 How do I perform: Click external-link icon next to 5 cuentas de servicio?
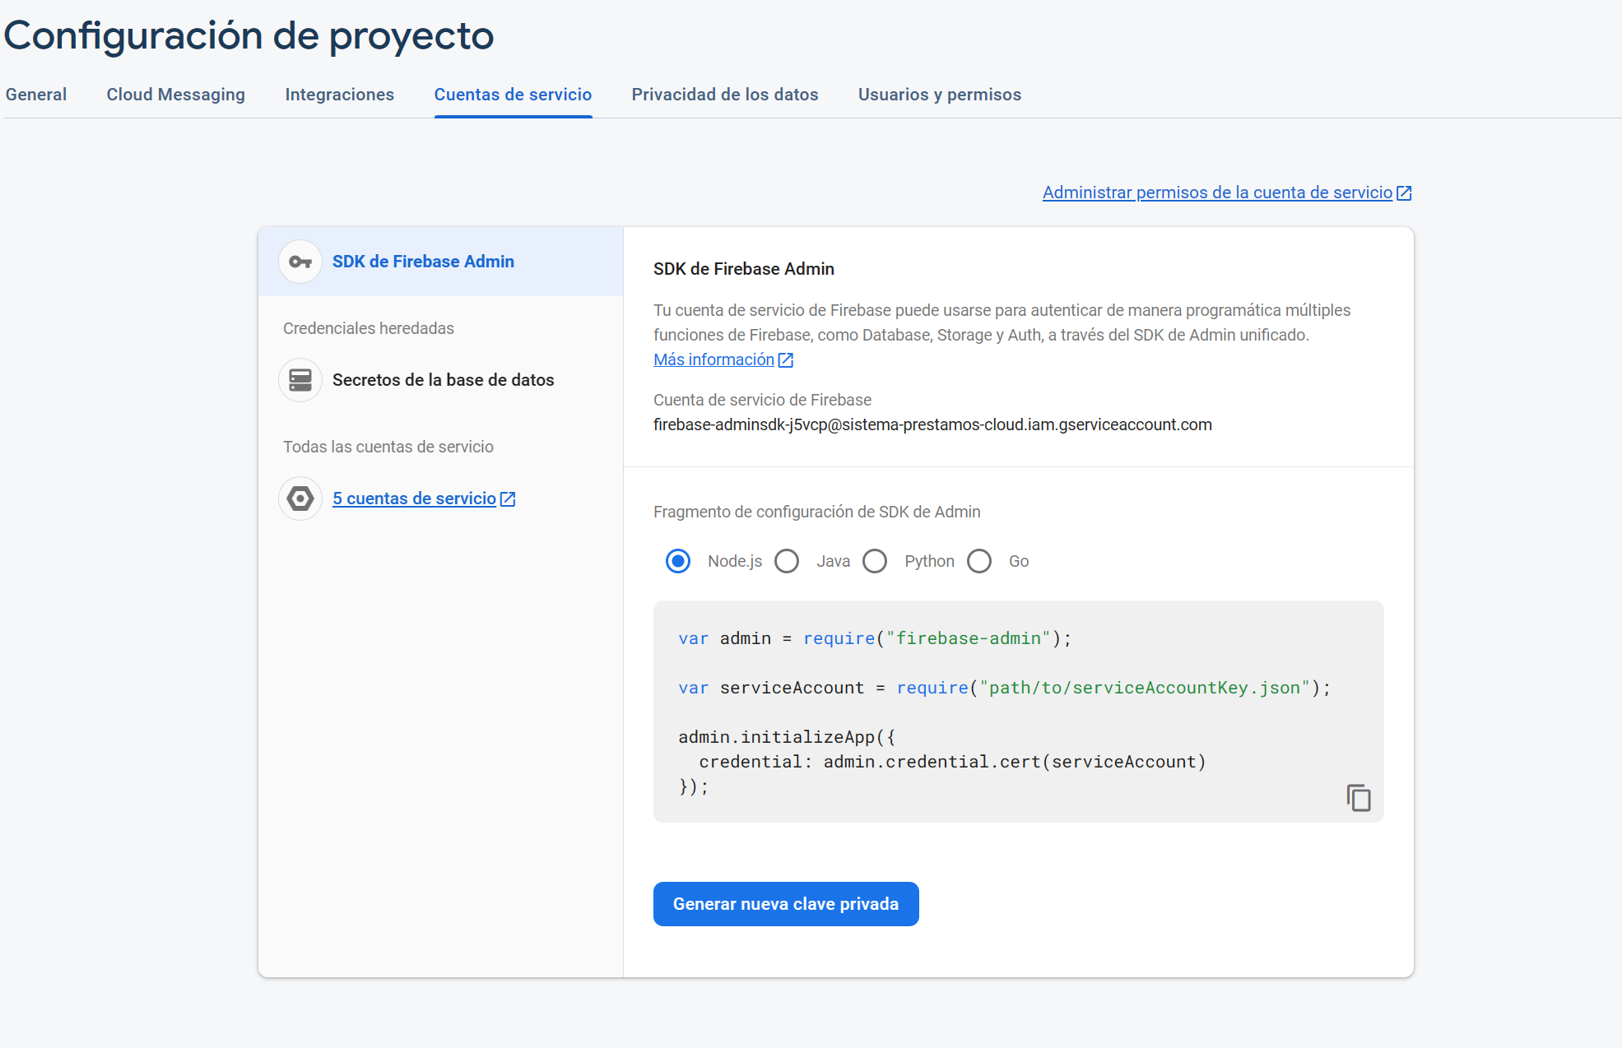[x=508, y=498]
